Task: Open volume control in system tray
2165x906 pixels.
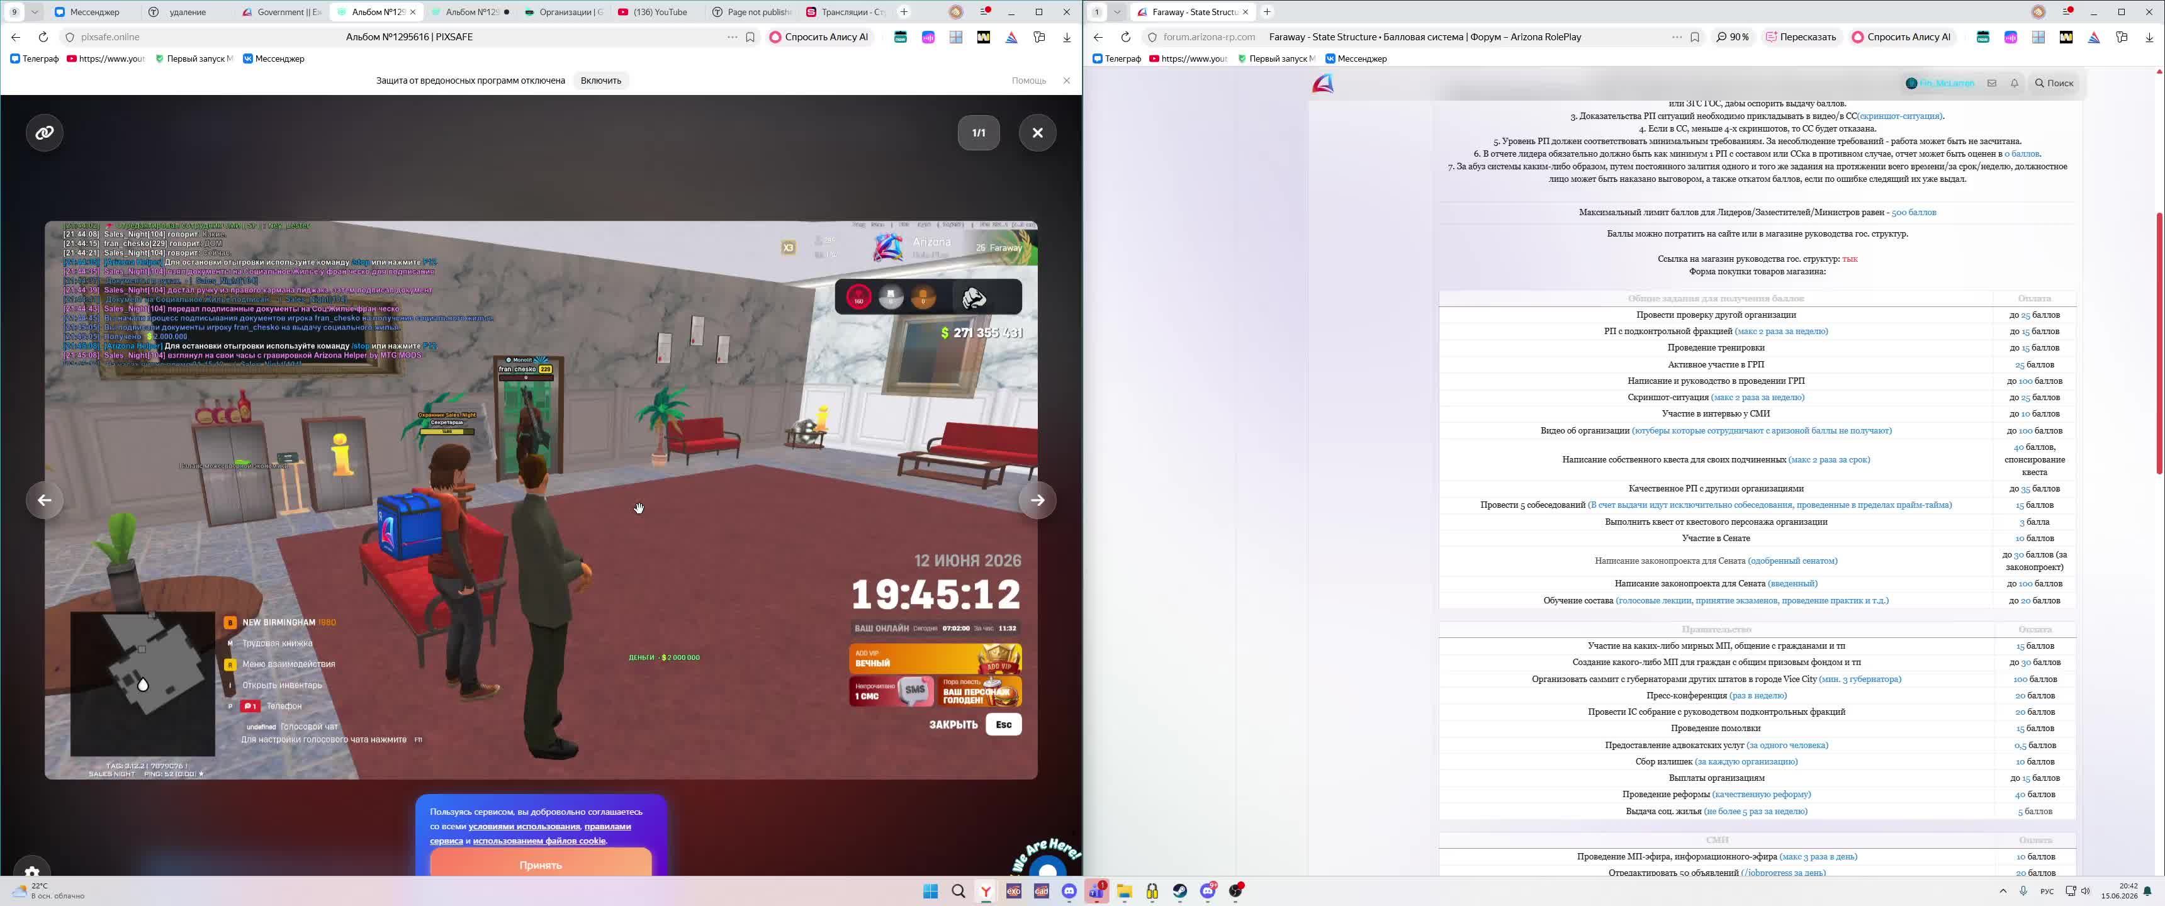Action: coord(2085,891)
